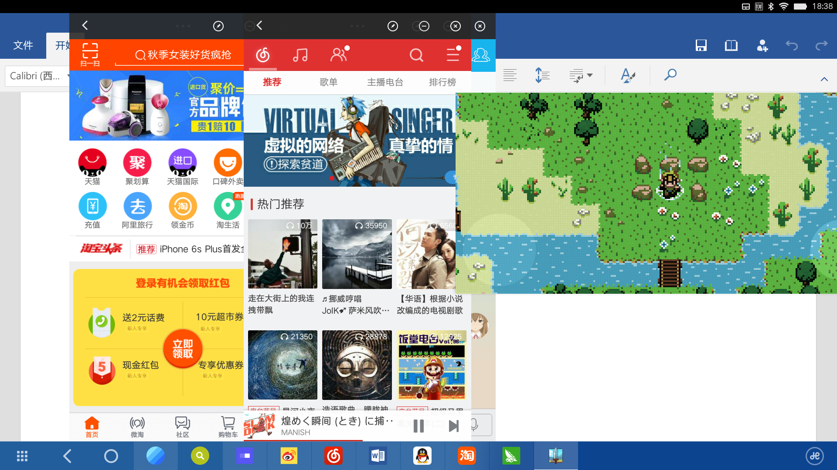Open the QQ penguin app in taskbar

coord(422,456)
